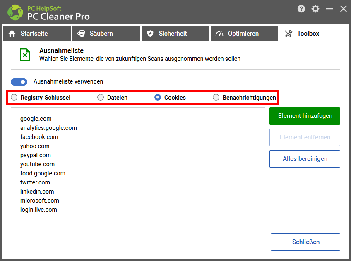Screen dimensions: 351x261
Task: Select the Registry-Schlüssel radio button
Action: (x=14, y=97)
